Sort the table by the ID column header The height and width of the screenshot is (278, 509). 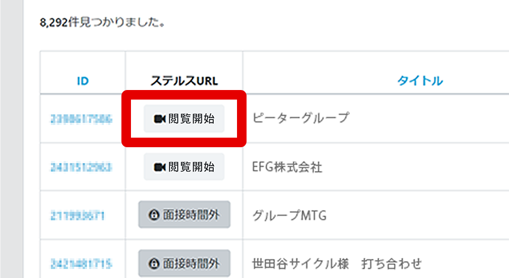83,80
